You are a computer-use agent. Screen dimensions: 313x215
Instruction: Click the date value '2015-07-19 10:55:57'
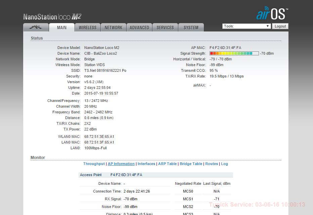click(x=101, y=93)
